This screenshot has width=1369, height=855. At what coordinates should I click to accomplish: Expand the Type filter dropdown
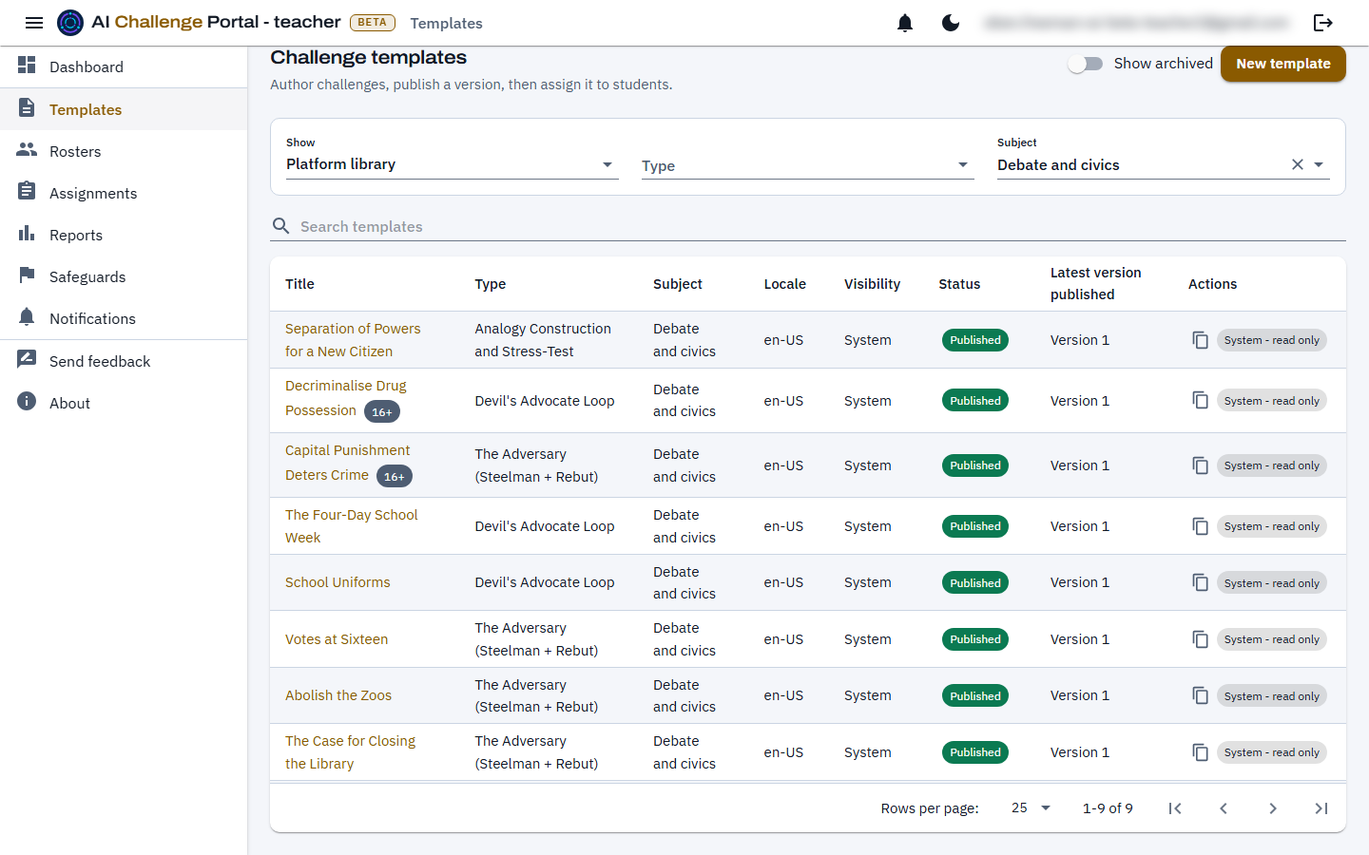pyautogui.click(x=808, y=165)
